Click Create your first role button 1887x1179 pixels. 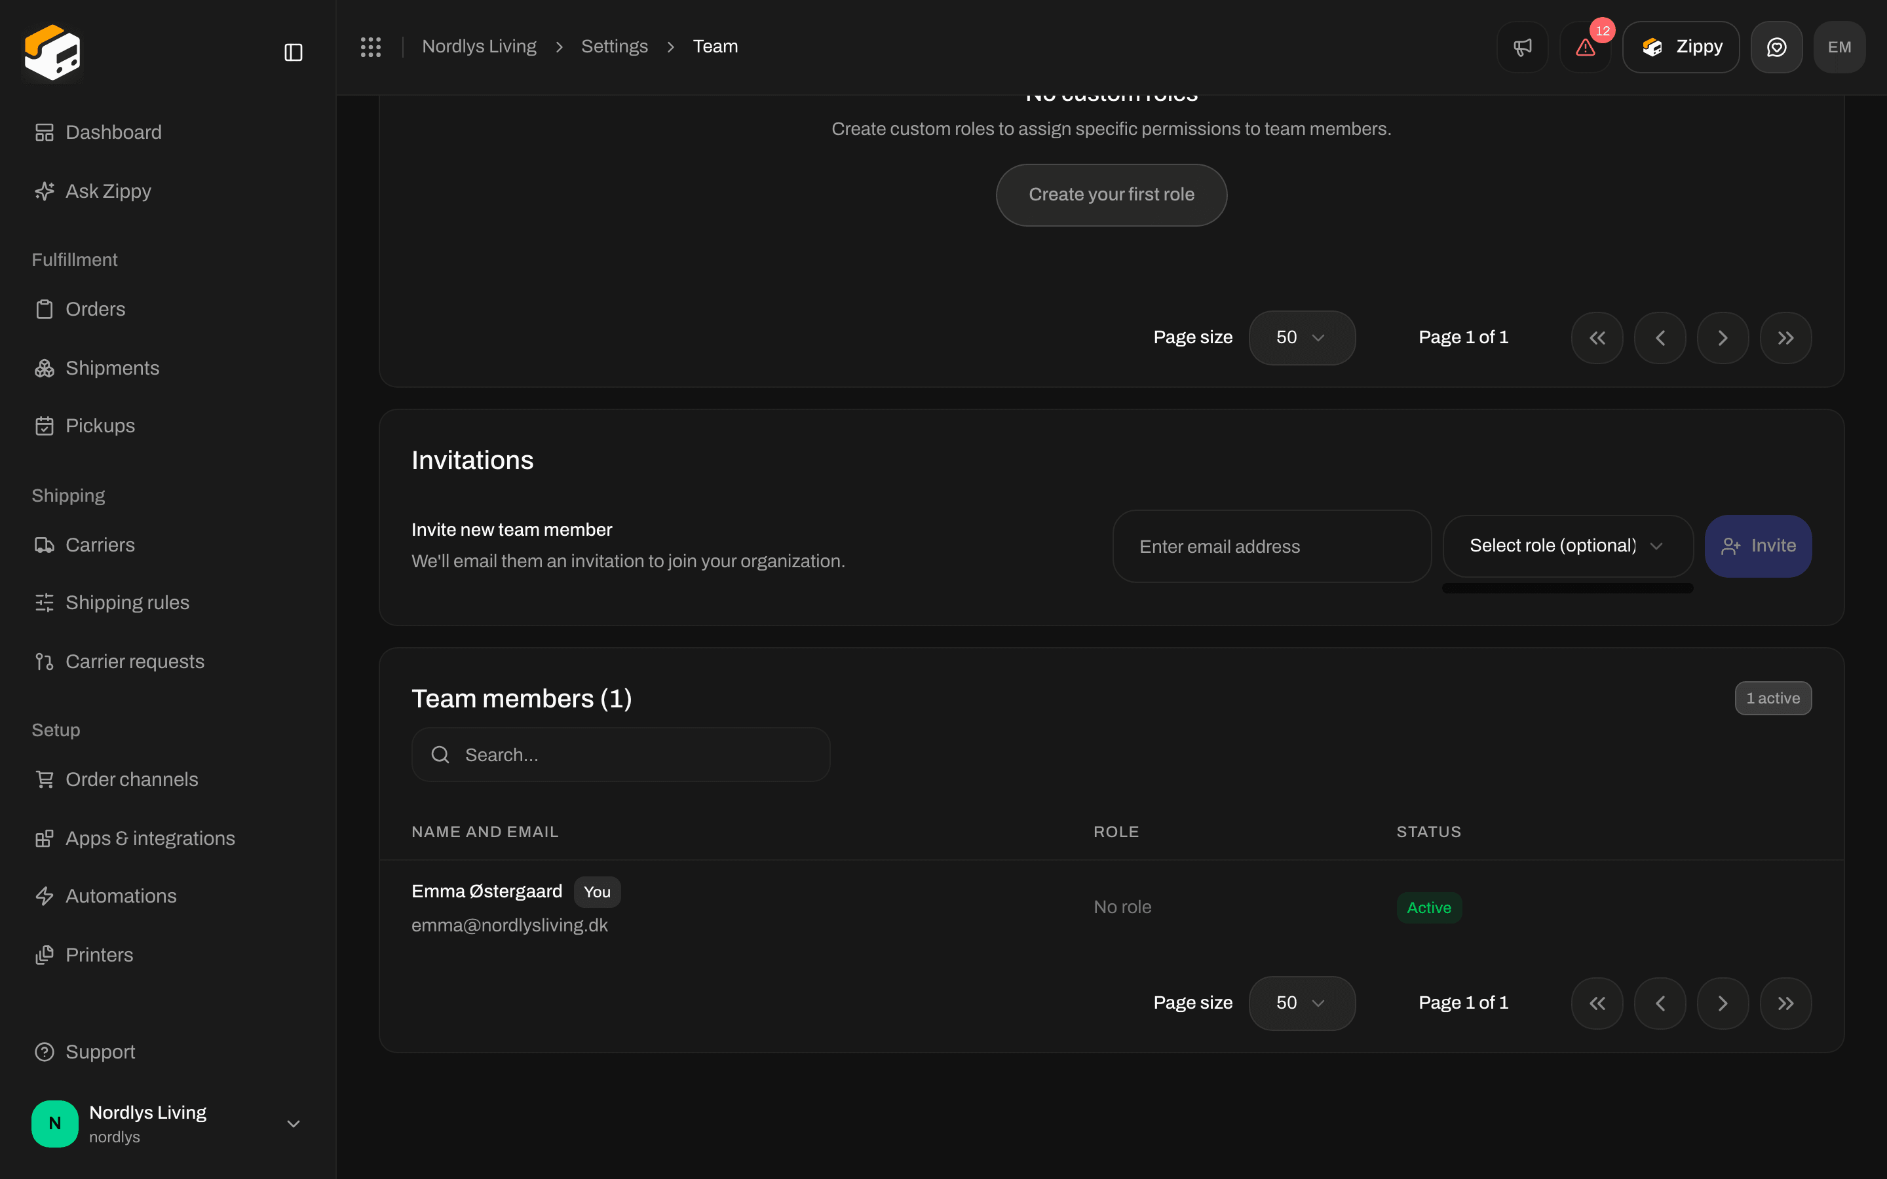pos(1111,195)
